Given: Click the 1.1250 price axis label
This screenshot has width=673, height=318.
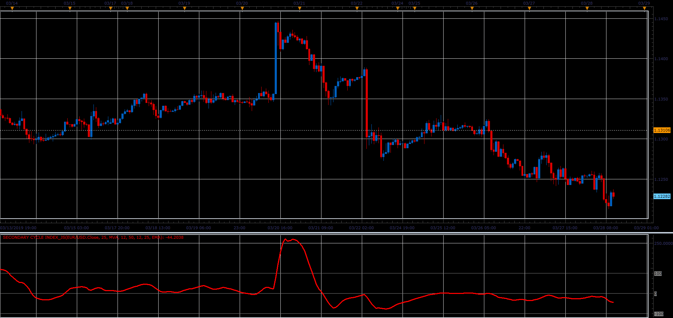Looking at the screenshot, I should pos(661,179).
